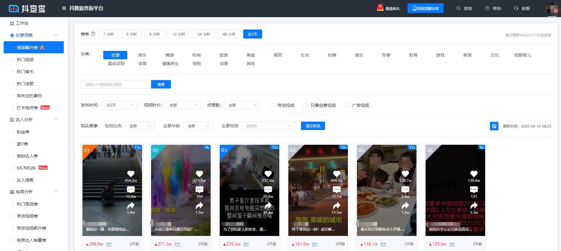Select the 1 小时 time range
Screen dimensions: 561x251
[108, 34]
